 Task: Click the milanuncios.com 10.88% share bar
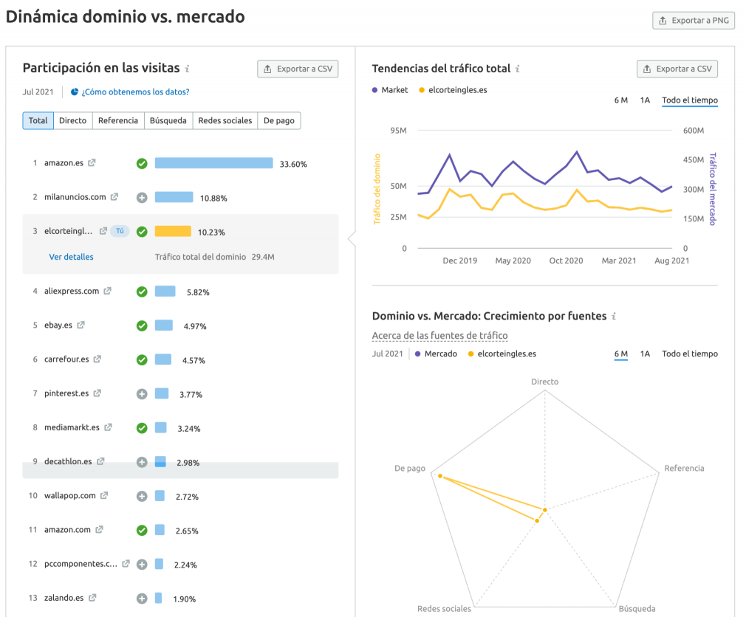coord(174,197)
